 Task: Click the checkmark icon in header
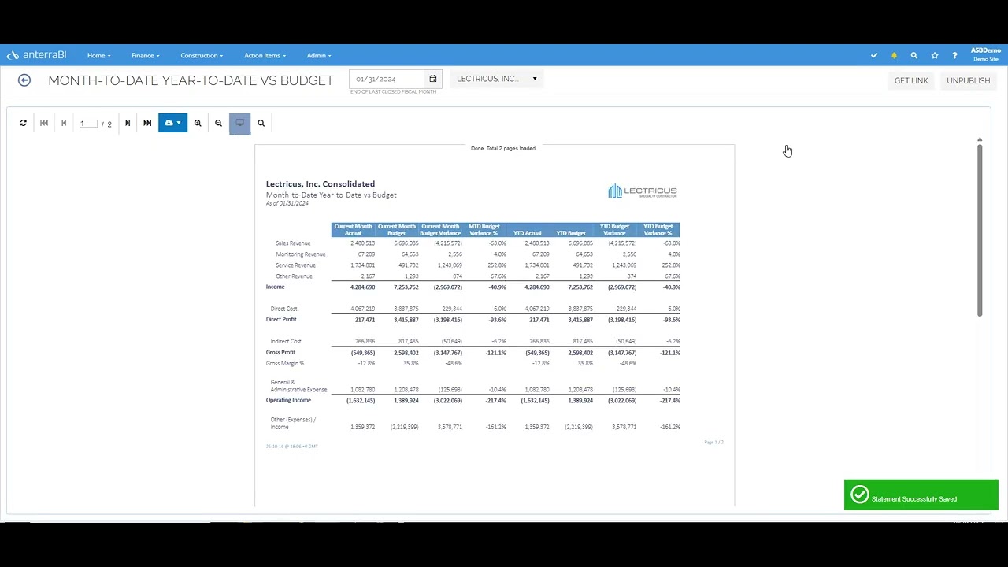[x=874, y=56]
